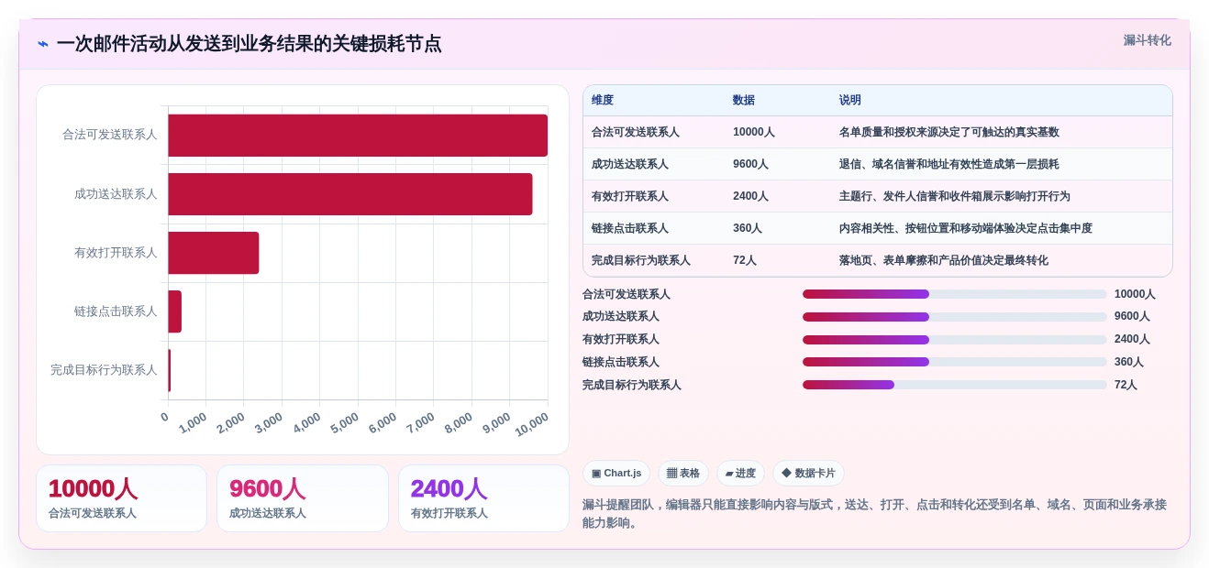
Task: Open the 10000人 data card
Action: tap(121, 498)
